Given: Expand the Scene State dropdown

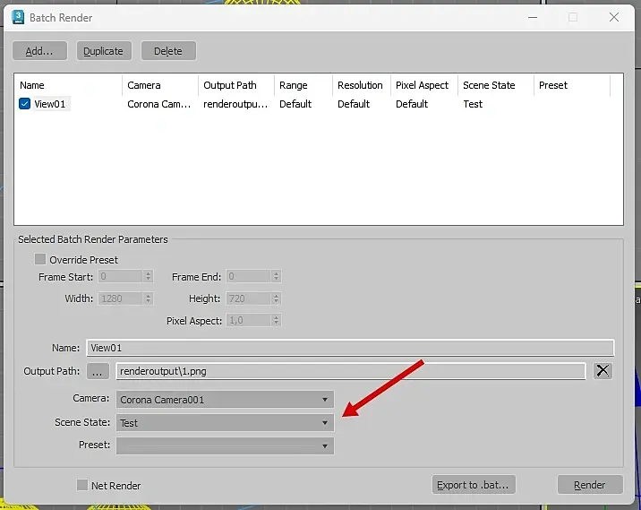Looking at the screenshot, I should pyautogui.click(x=225, y=423).
